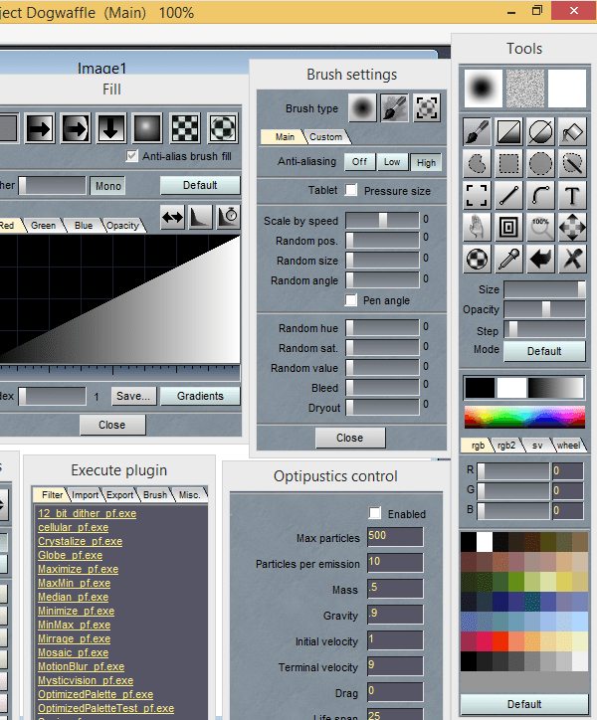Open the Mode Default dropdown in Tools
The width and height of the screenshot is (597, 720).
[x=544, y=351]
